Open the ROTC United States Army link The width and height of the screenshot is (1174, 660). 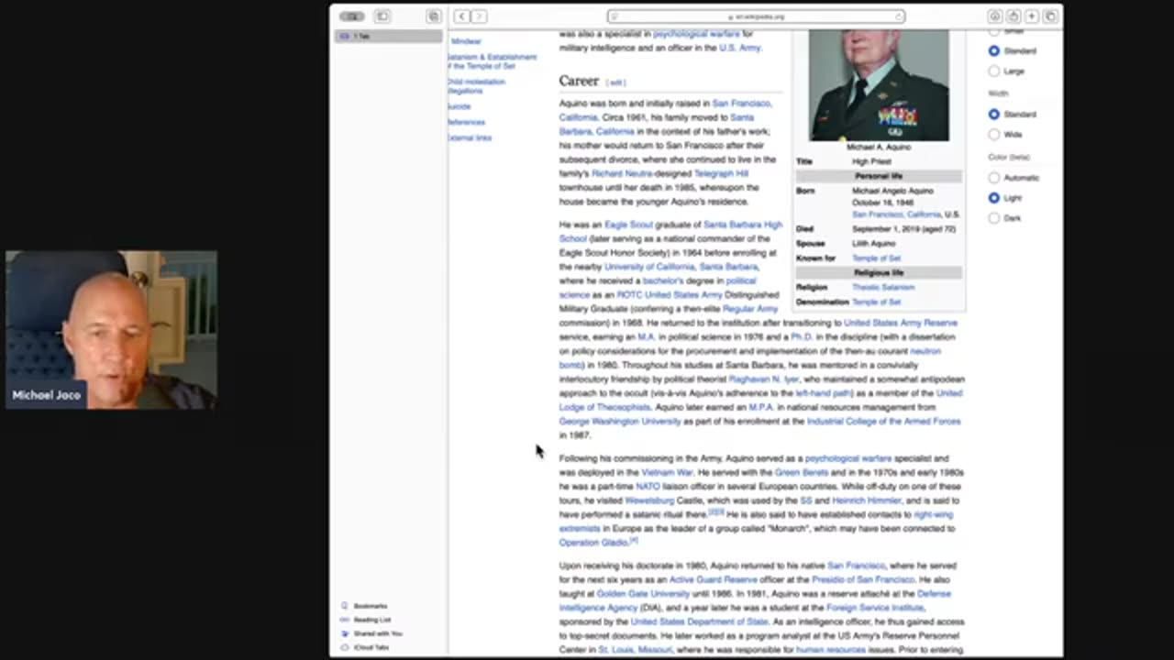[x=670, y=295]
